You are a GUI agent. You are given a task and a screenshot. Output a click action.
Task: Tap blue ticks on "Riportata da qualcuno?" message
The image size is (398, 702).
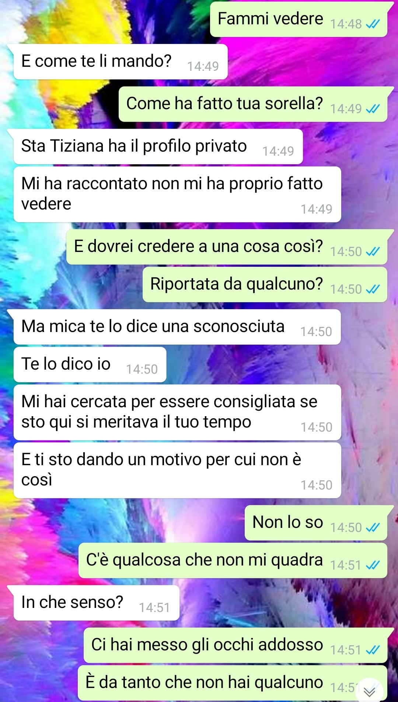click(373, 290)
